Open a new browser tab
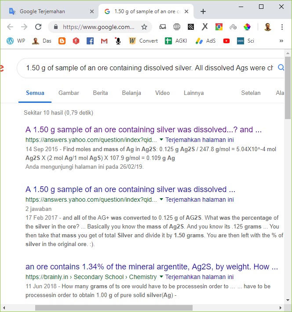Screen dimensions: 292x312 click(x=203, y=11)
